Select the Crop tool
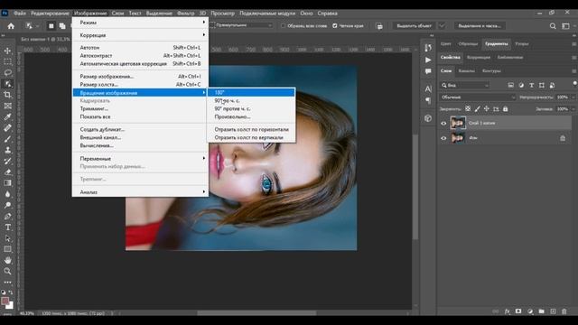This screenshot has width=578, height=325. coord(7,95)
